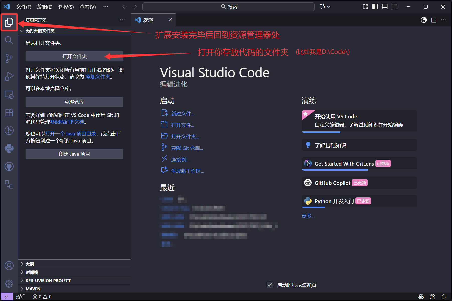The image size is (452, 301).
Task: Select the 欢迎 welcome tab
Action: (148, 20)
